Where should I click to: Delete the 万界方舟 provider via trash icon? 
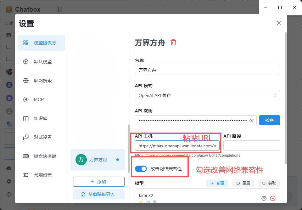click(173, 43)
